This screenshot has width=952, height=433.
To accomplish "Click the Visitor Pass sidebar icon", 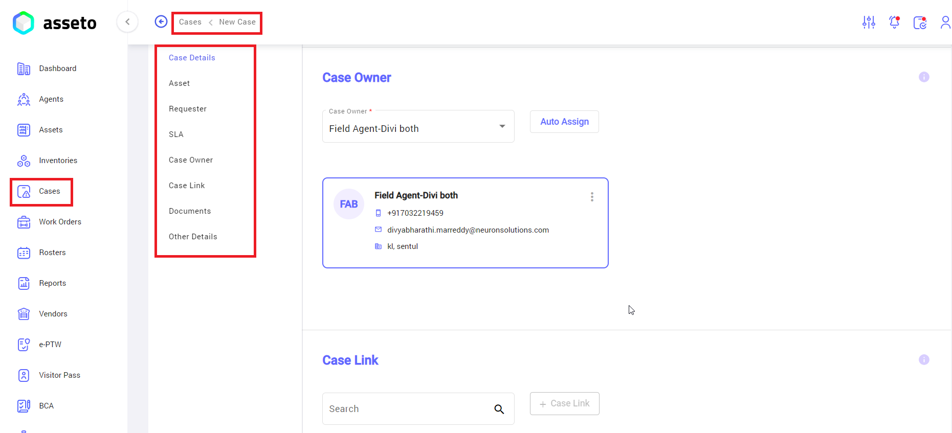I will 24,375.
